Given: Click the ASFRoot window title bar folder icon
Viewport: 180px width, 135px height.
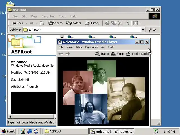Looking at the screenshot, I should click(x=10, y=10).
